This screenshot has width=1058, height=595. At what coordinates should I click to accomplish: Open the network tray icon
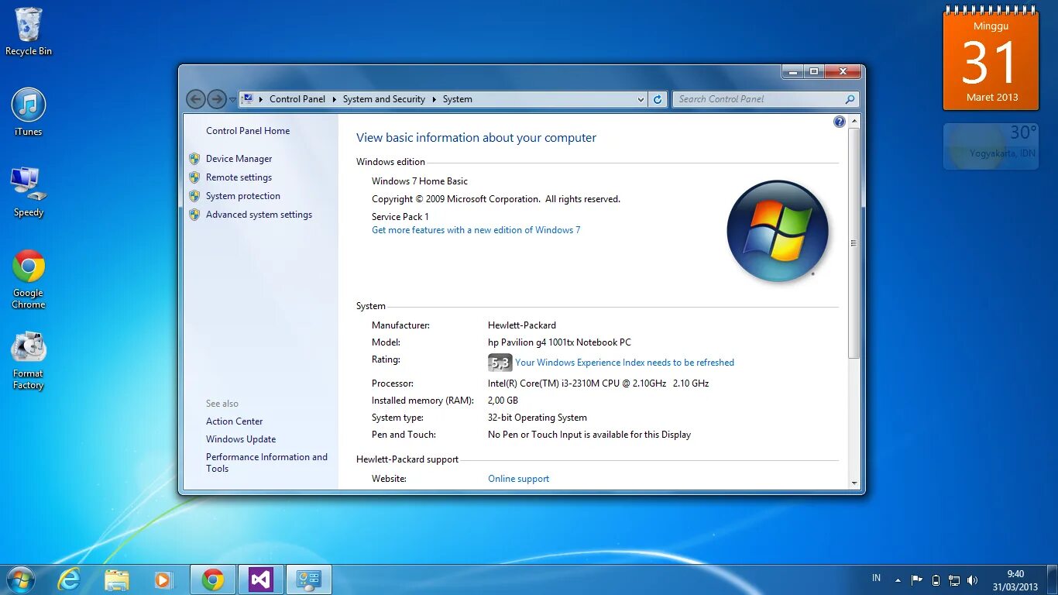click(x=954, y=580)
